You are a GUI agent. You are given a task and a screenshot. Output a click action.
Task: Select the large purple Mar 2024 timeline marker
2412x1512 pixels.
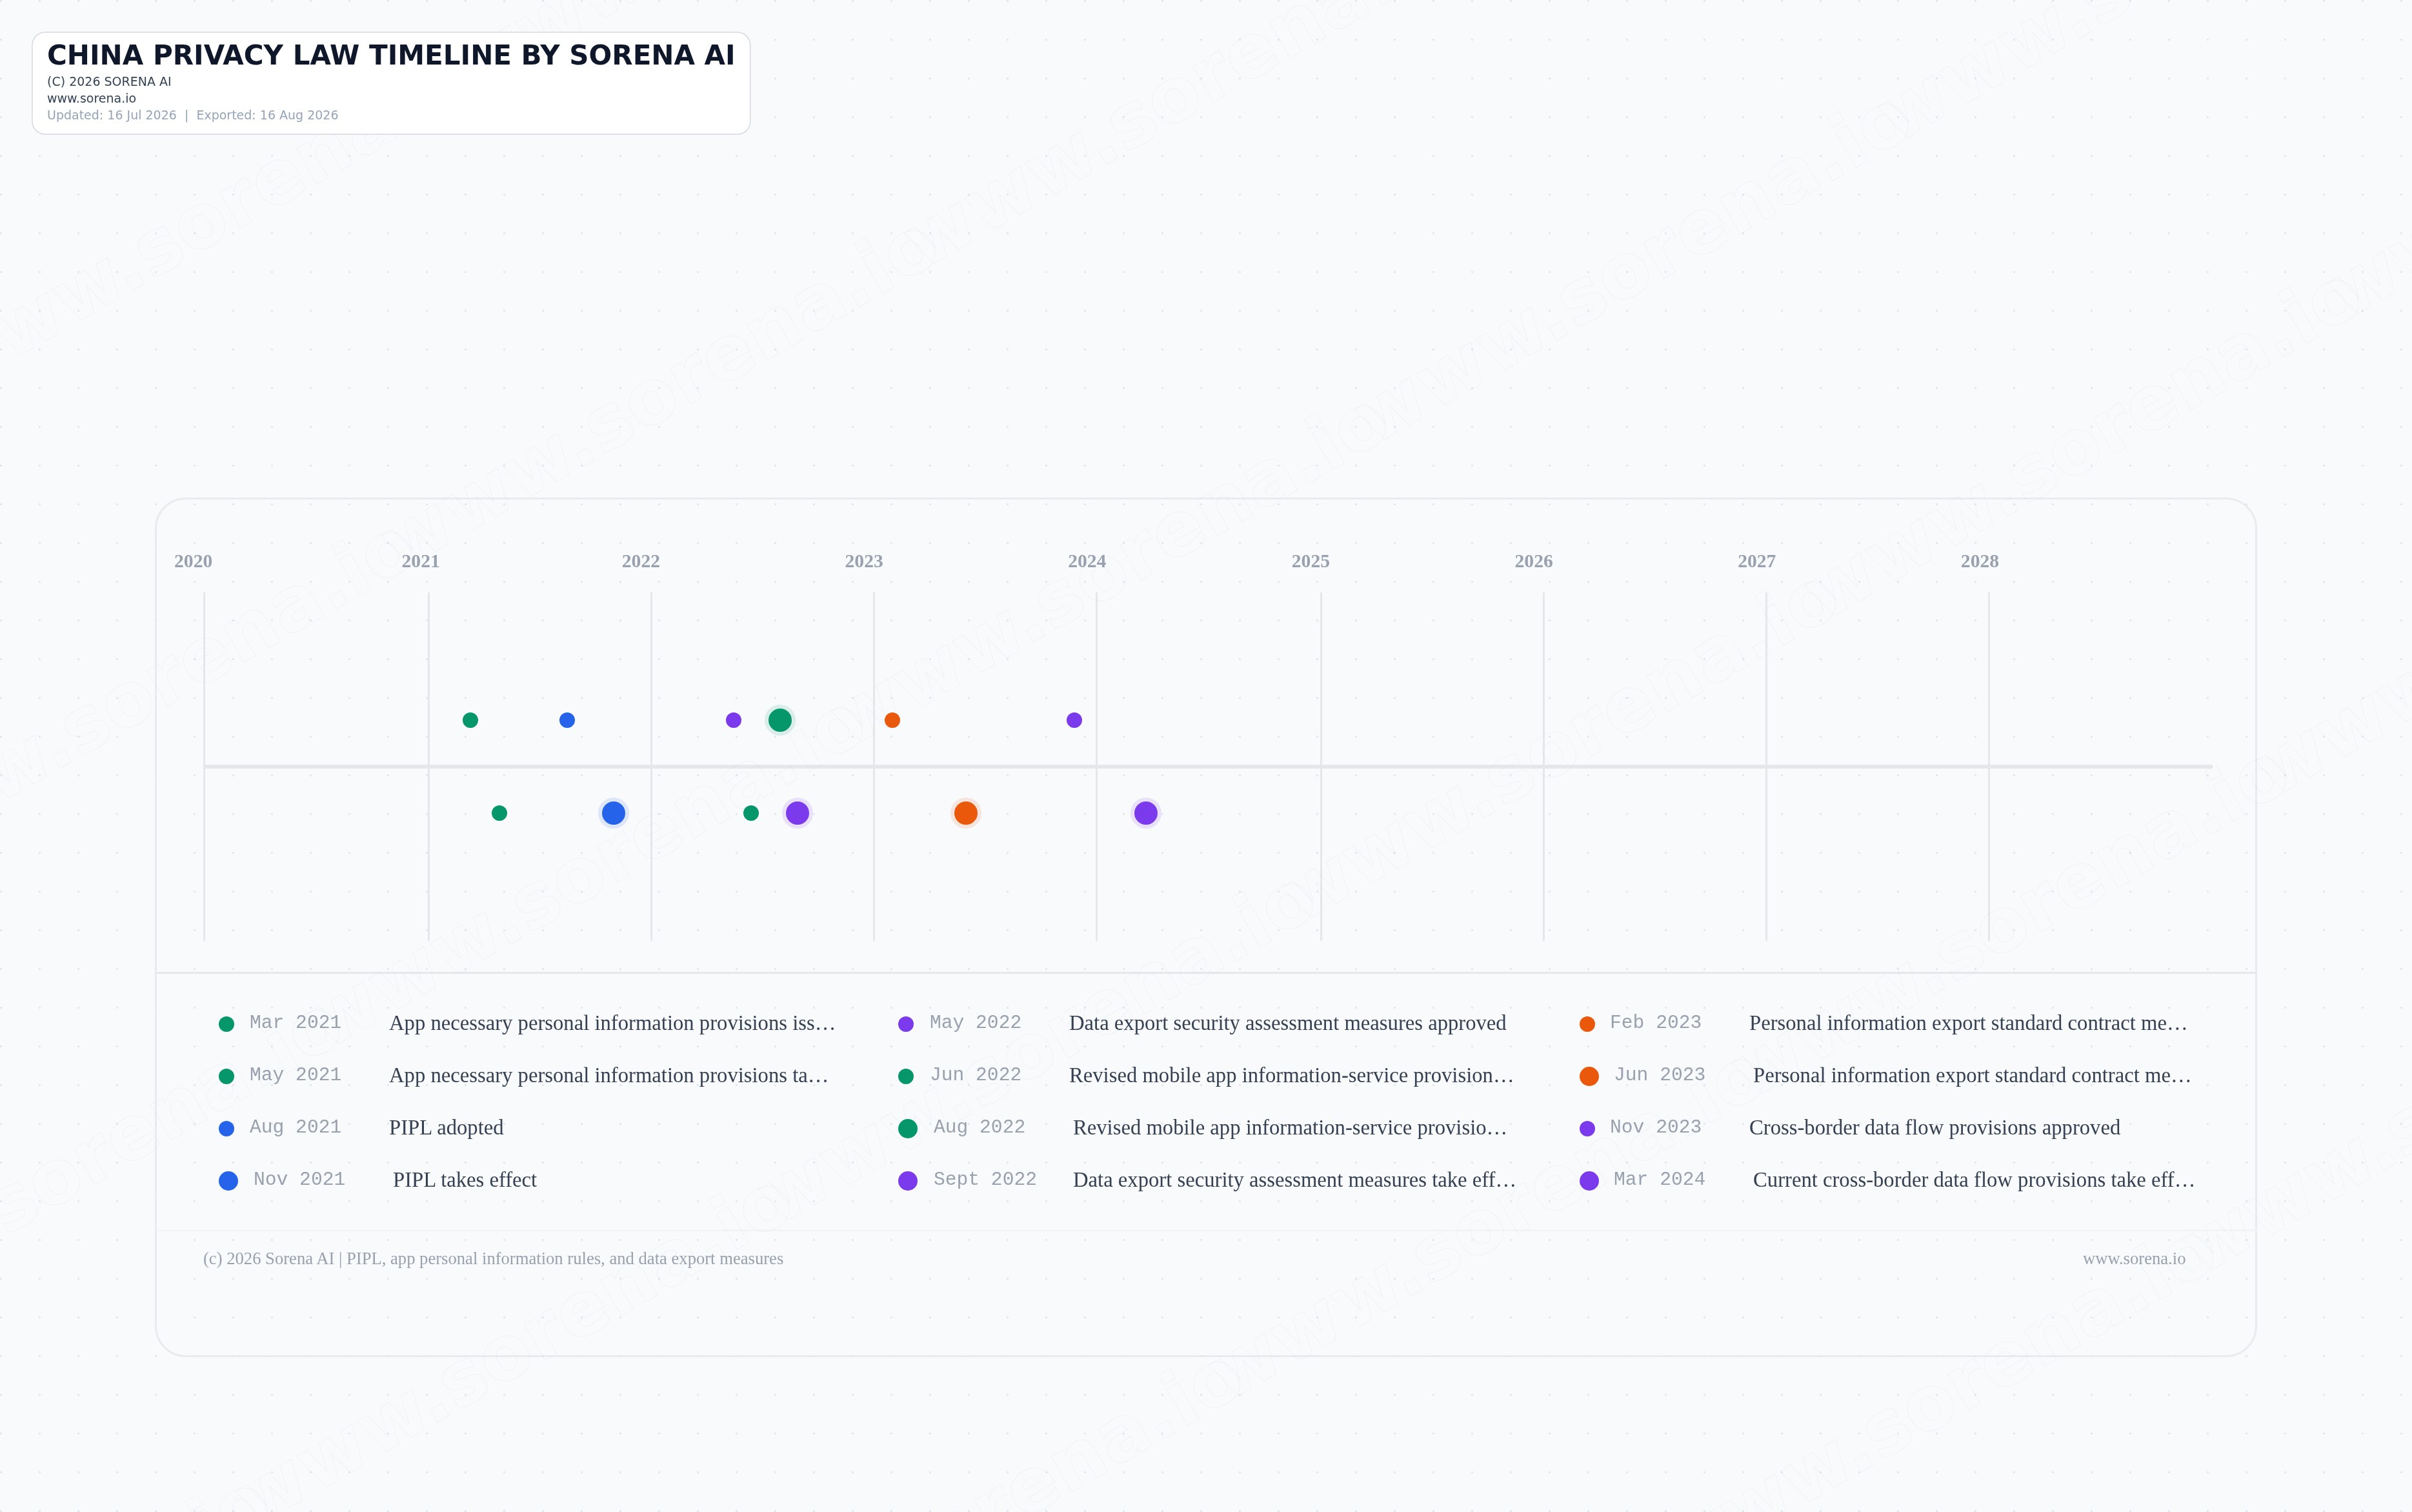point(1145,813)
